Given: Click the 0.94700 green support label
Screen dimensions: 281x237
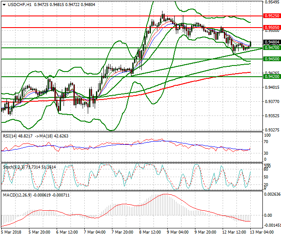Looking at the screenshot, I should click(272, 48).
